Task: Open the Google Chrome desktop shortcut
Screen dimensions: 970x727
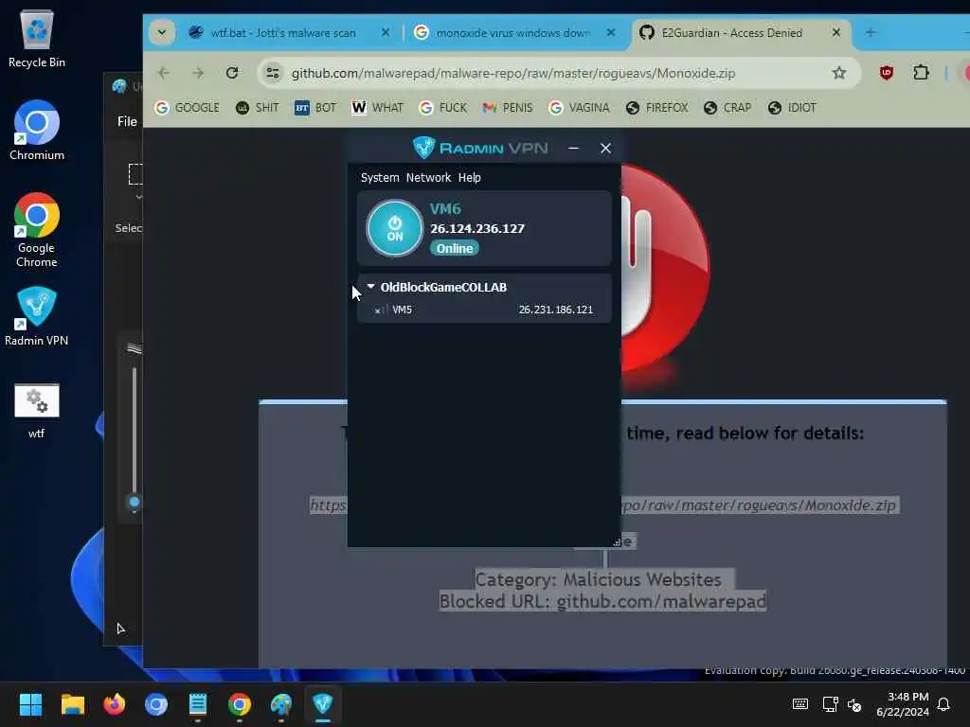Action: click(x=37, y=230)
